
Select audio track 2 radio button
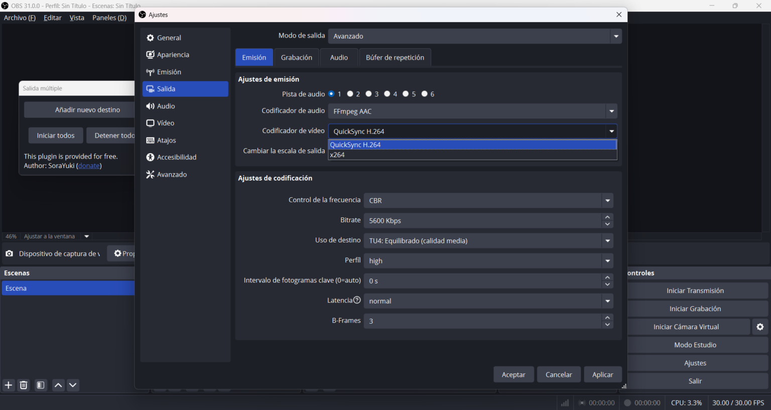[350, 94]
